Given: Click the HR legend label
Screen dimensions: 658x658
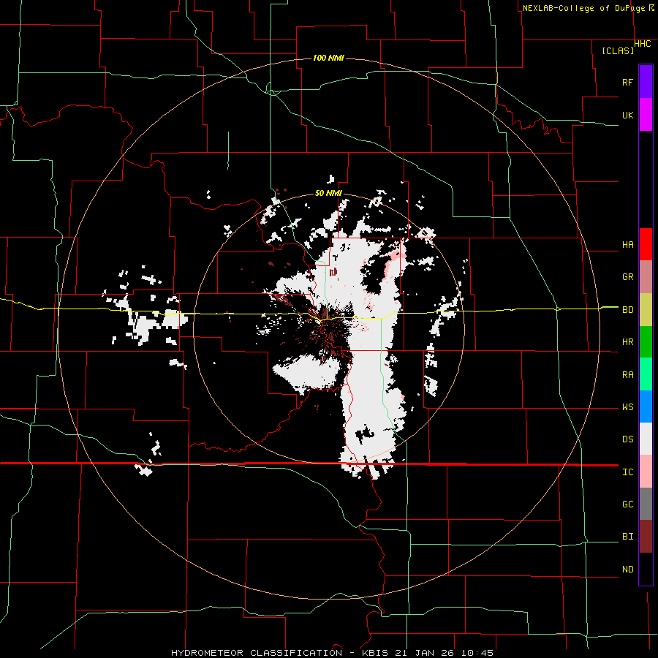Looking at the screenshot, I should (627, 342).
